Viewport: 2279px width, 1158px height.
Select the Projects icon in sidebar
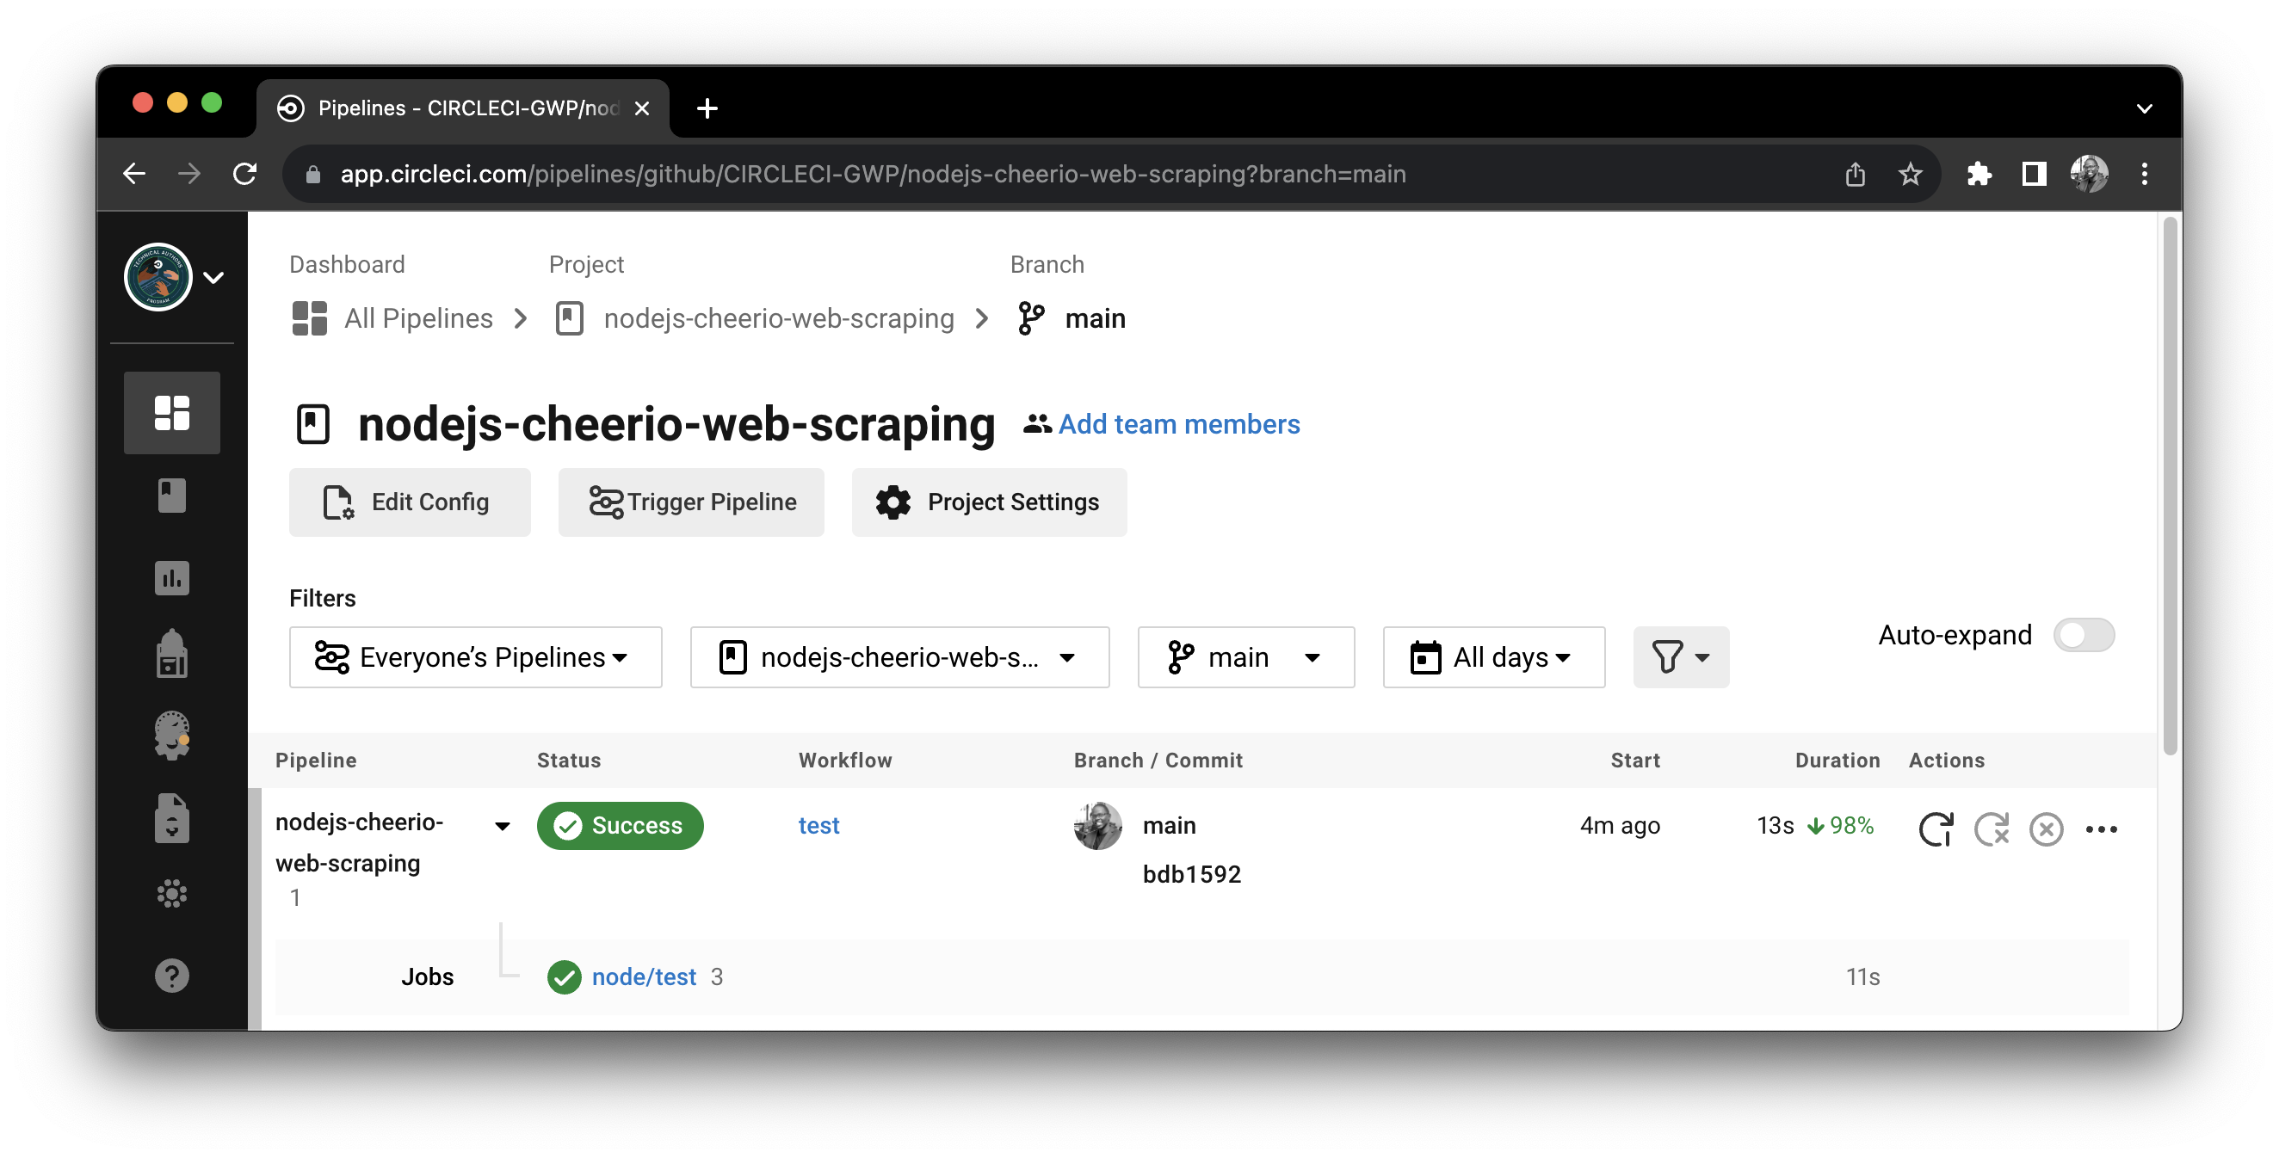click(171, 496)
